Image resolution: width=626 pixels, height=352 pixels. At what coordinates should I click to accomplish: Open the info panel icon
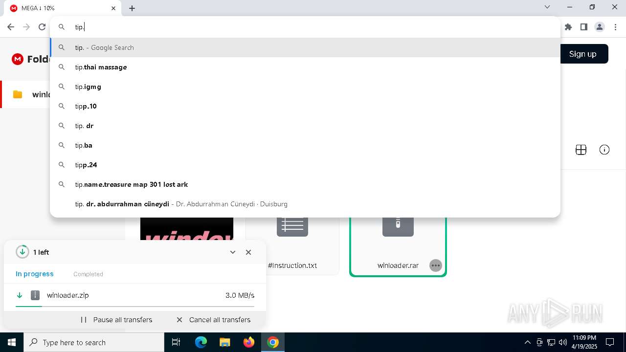[x=604, y=150]
